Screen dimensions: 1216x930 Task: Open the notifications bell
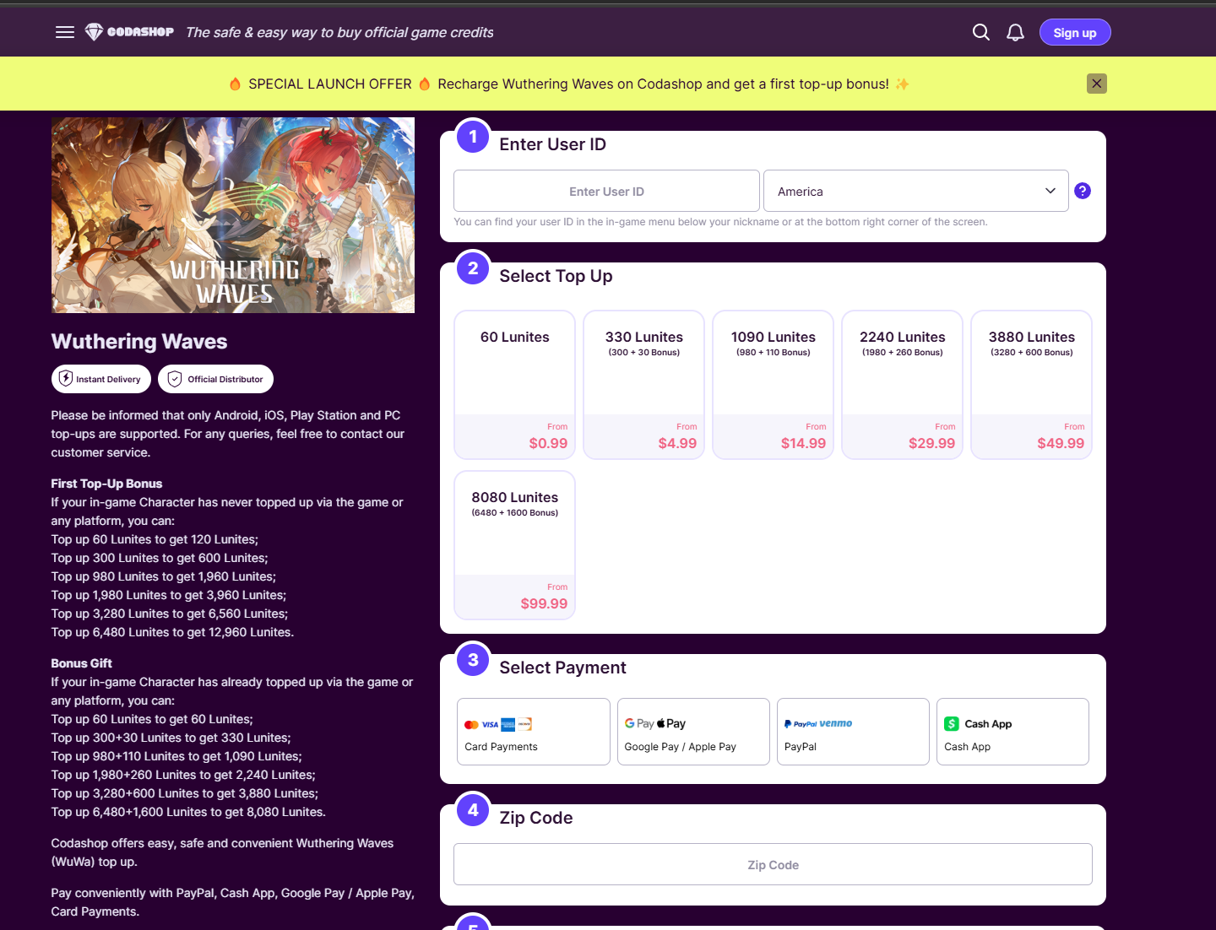1015,32
